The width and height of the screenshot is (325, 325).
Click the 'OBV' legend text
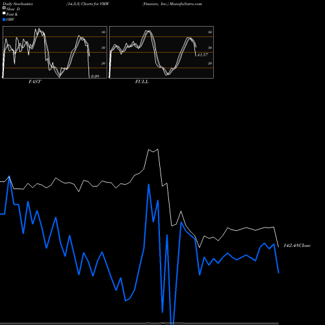10,19
